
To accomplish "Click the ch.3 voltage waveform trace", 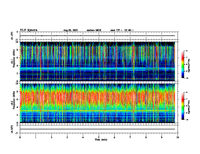I will click(97, 129).
